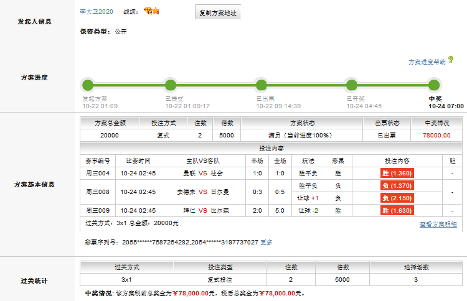The image size is (467, 301).
Task: Click the 发起方案 progress node
Action: coord(88,85)
